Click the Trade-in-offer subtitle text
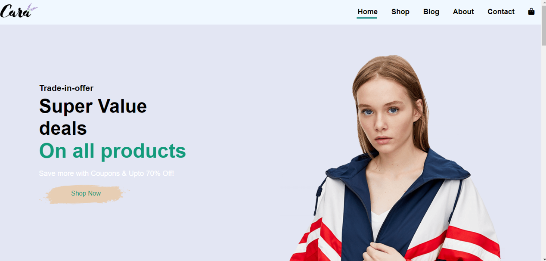The image size is (546, 261). (66, 88)
